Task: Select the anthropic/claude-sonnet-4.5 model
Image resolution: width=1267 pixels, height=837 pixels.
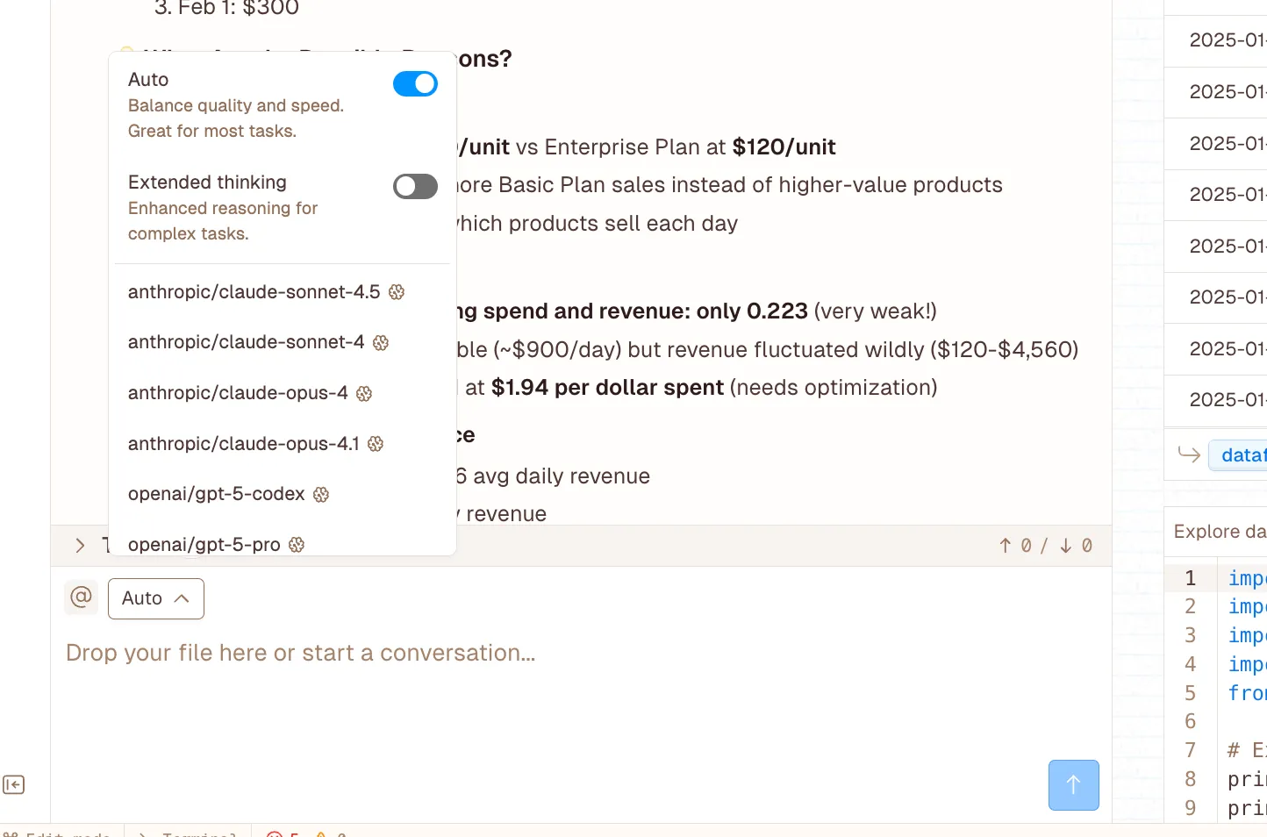Action: [x=254, y=292]
